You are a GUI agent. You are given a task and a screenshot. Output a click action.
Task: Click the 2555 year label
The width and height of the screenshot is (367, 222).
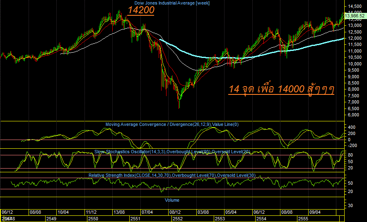click(x=303, y=219)
